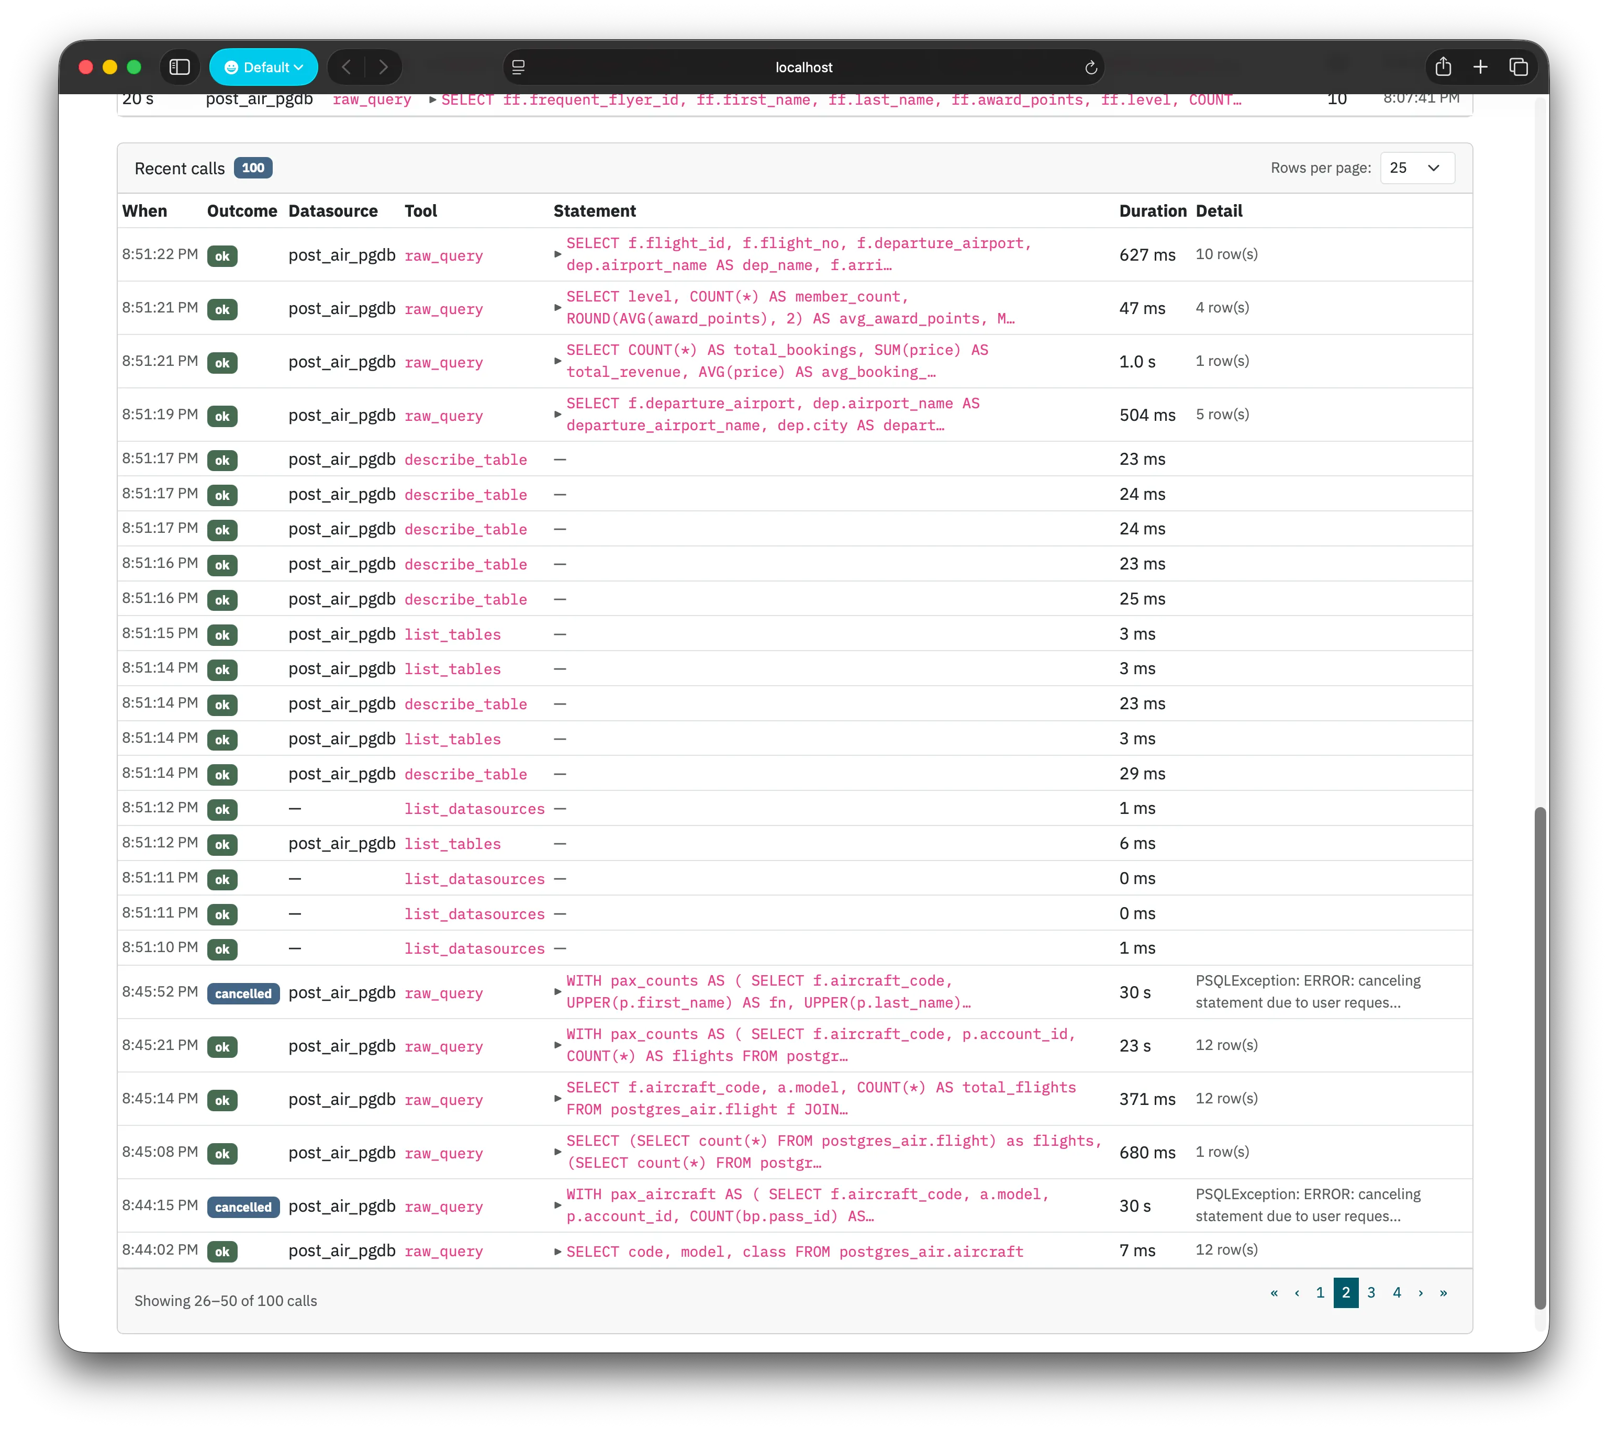Show the tab overview icon

pyautogui.click(x=1517, y=67)
